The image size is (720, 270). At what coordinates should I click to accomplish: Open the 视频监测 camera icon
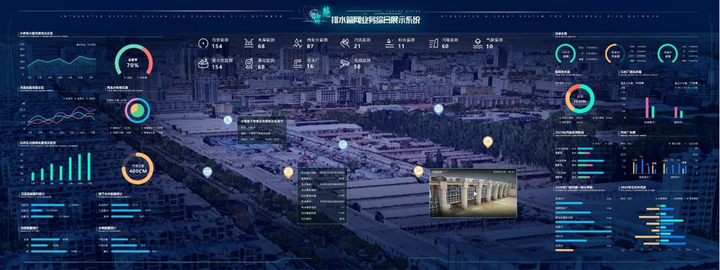(345, 64)
